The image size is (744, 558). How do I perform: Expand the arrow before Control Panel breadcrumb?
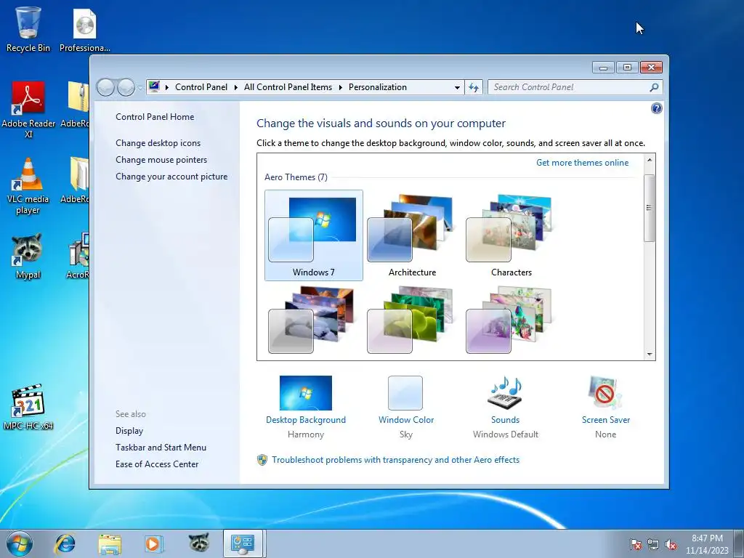(x=167, y=87)
